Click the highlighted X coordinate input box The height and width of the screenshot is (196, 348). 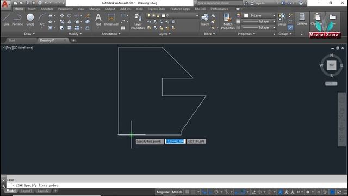[175, 142]
